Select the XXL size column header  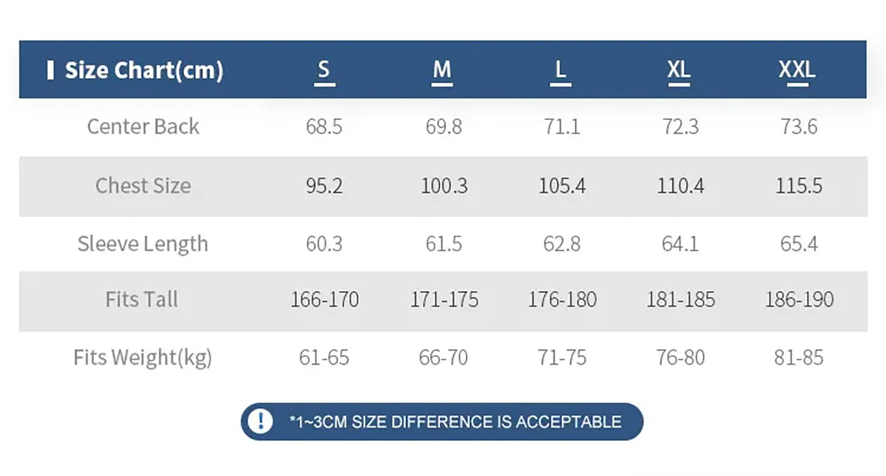(x=797, y=70)
